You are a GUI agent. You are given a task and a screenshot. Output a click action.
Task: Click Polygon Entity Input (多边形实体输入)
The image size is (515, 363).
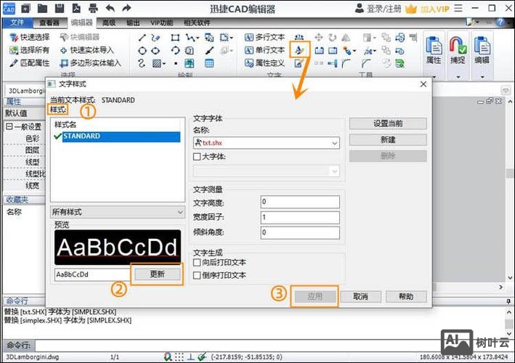pos(91,62)
